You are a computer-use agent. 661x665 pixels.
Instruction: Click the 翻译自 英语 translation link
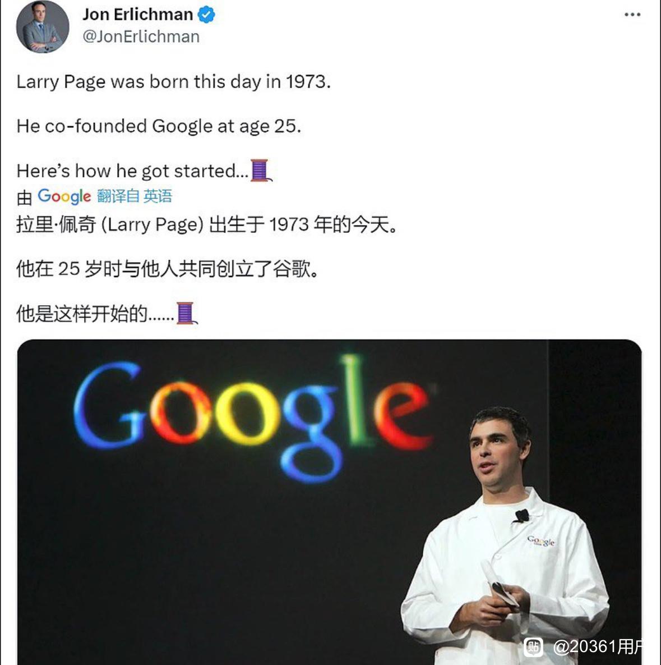(135, 196)
